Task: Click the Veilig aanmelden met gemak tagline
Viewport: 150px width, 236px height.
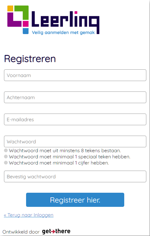Action: coord(63,33)
